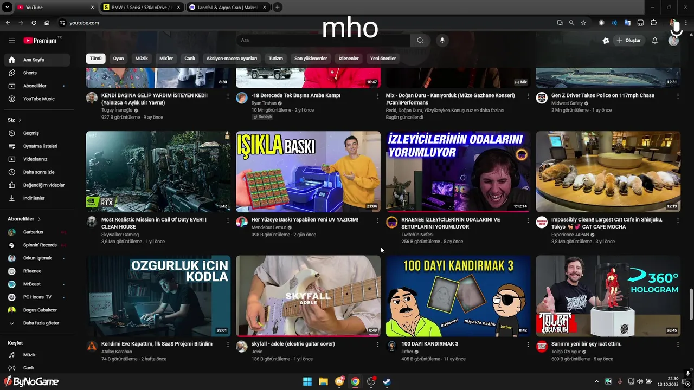Viewport: 694px width, 390px height.
Task: Open the Mendebur Lemur channel avatar
Action: [242, 222]
